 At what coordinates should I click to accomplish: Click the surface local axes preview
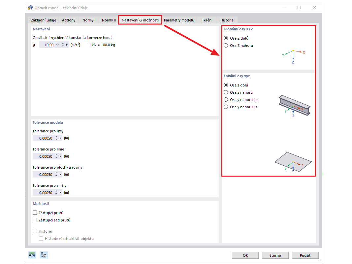pyautogui.click(x=293, y=162)
